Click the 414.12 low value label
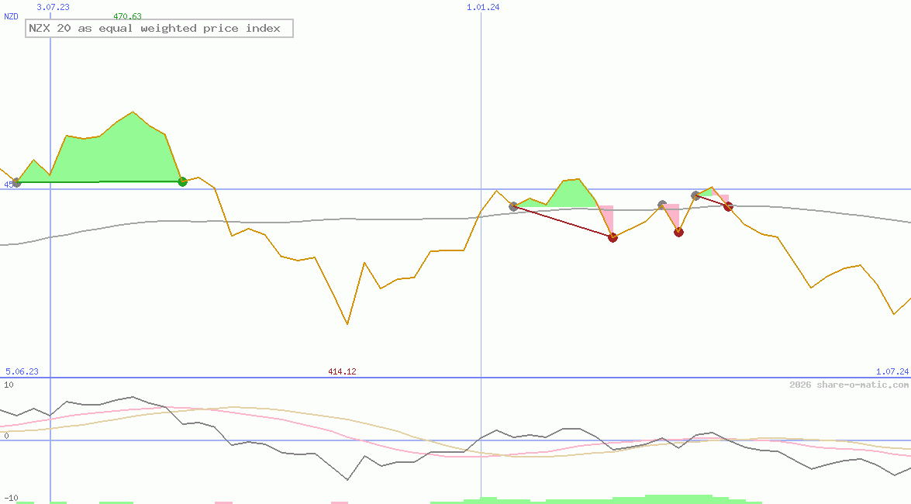911x504 pixels. [342, 371]
